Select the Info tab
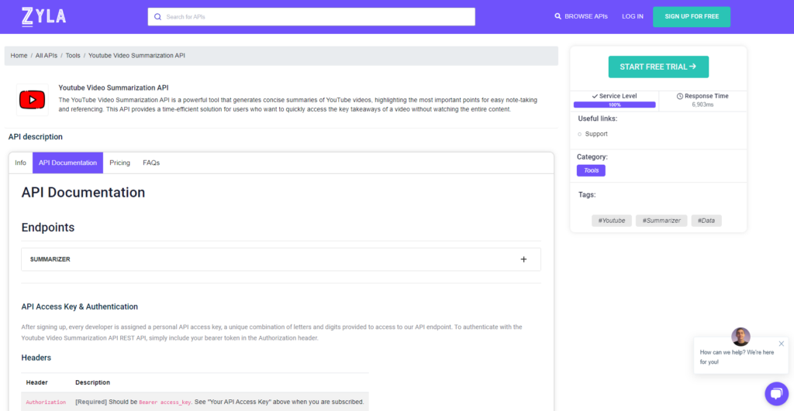Image resolution: width=794 pixels, height=411 pixels. click(20, 163)
